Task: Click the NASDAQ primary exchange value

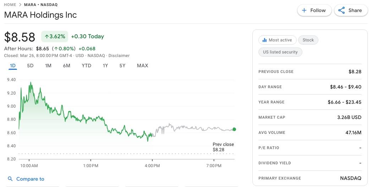Action: point(351,178)
